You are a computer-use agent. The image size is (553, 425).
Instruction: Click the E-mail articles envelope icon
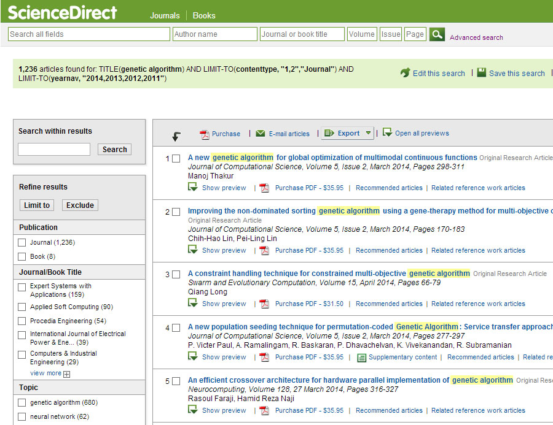261,133
